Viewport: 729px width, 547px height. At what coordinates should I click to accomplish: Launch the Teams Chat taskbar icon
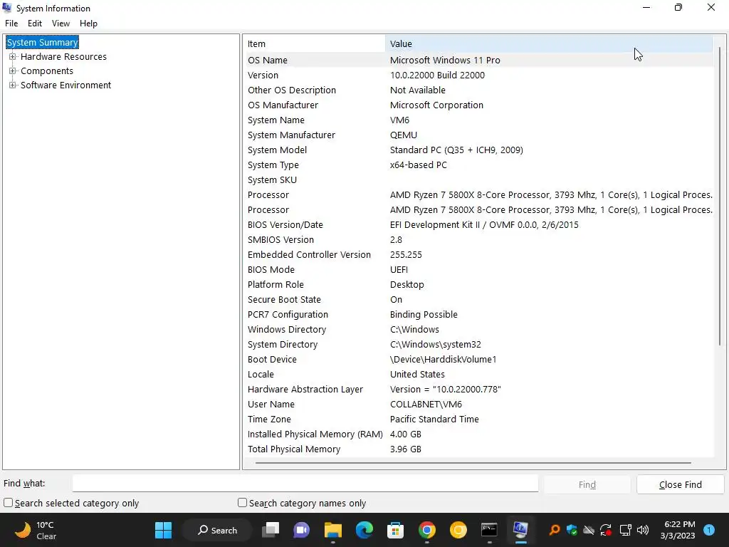[301, 530]
